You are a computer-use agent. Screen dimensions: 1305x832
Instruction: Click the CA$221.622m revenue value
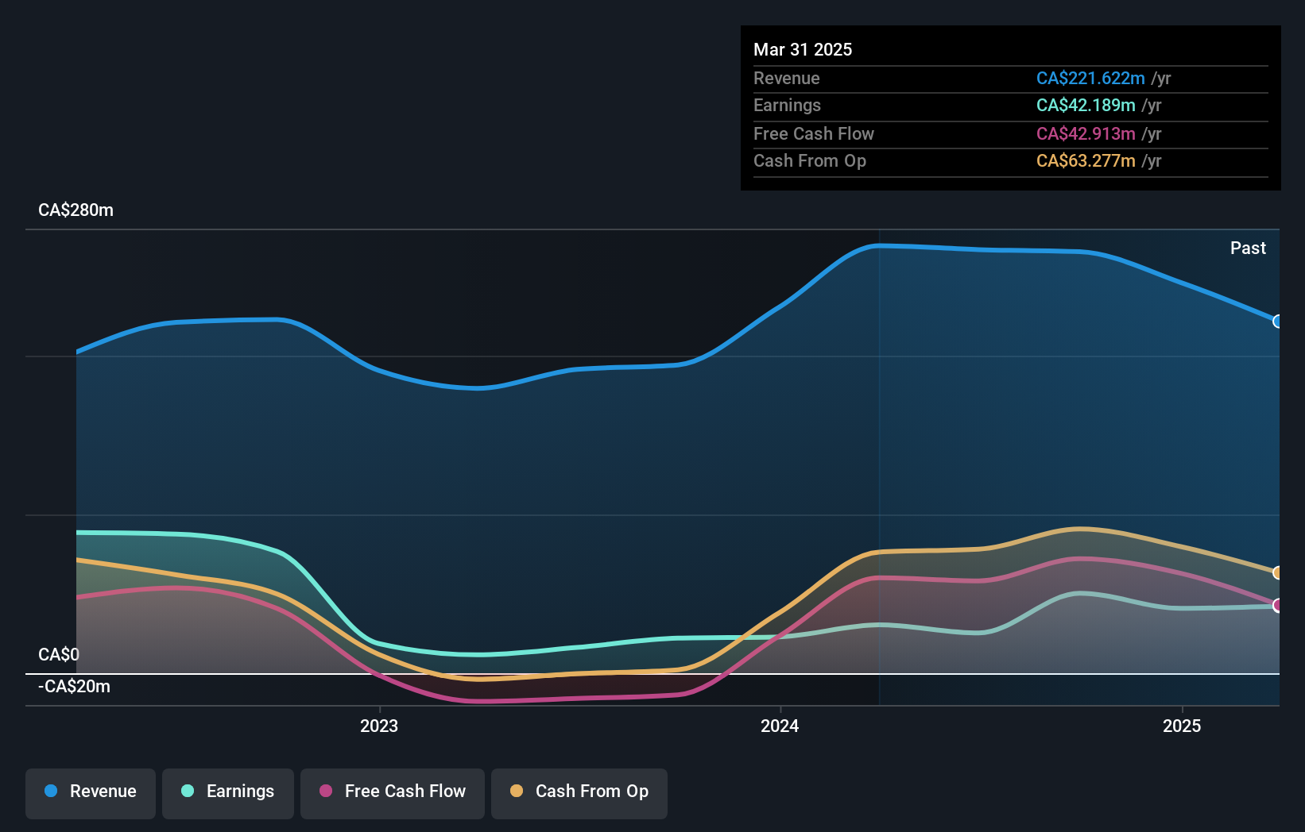tap(1090, 78)
